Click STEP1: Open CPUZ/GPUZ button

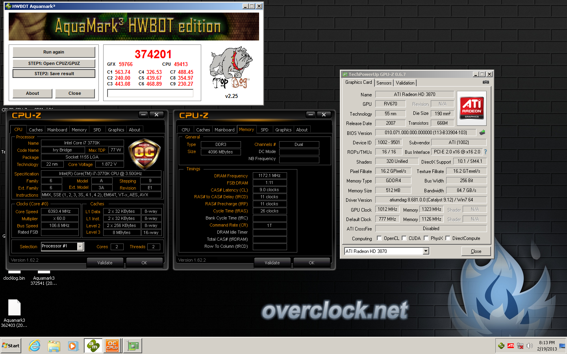[x=54, y=63]
